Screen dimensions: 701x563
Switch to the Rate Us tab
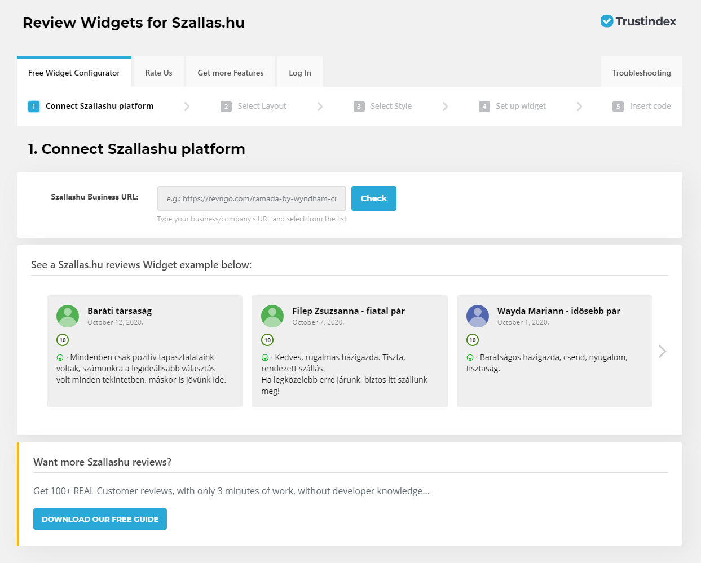tap(158, 73)
